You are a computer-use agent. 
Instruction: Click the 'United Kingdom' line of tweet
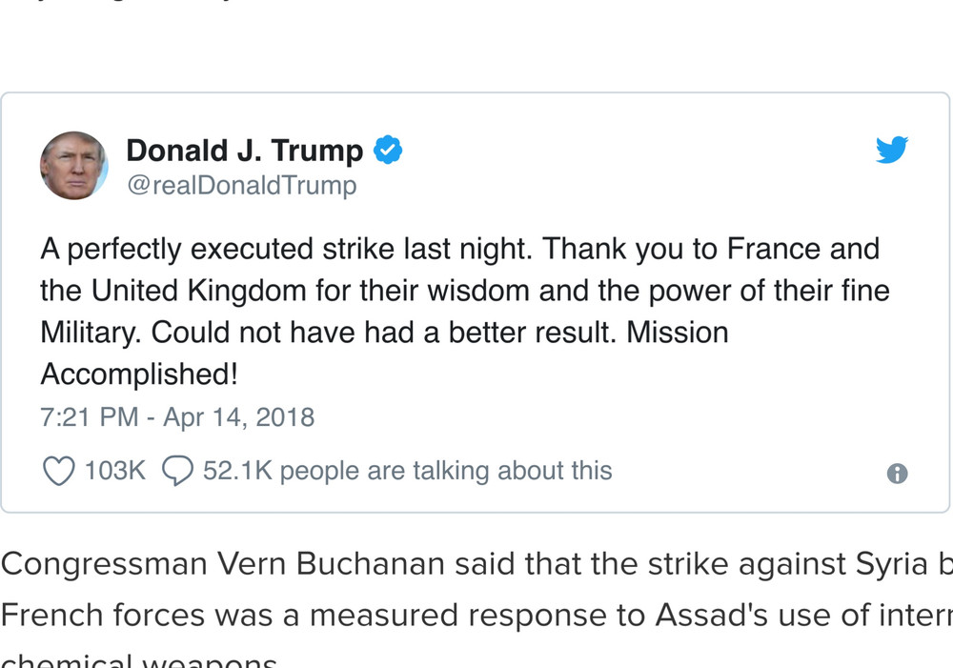(464, 291)
